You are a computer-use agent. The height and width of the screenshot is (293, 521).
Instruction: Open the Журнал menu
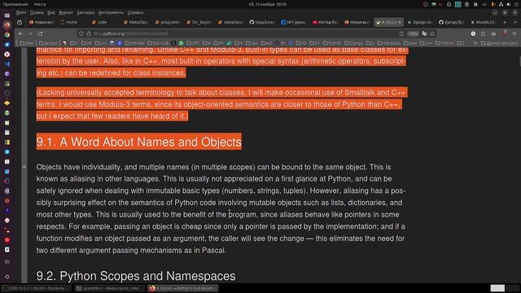coord(66,13)
